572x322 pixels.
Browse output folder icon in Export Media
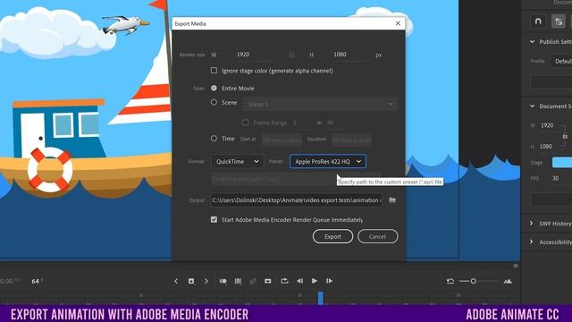(x=392, y=200)
